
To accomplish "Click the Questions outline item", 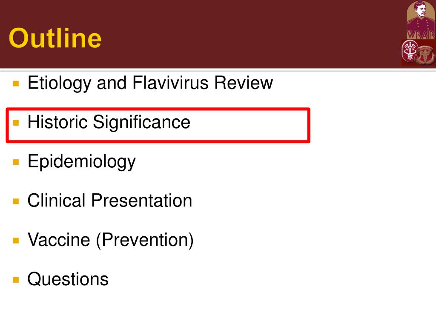I will click(68, 279).
